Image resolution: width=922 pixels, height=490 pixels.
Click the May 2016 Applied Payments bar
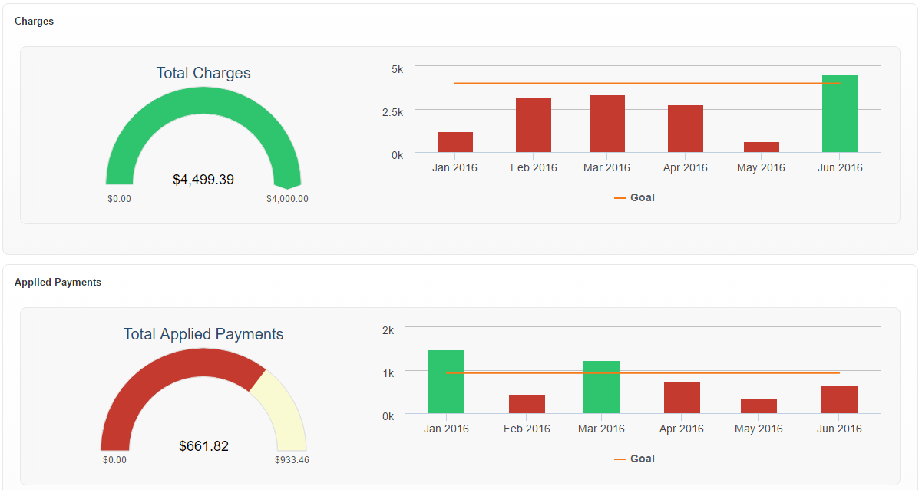[x=758, y=406]
